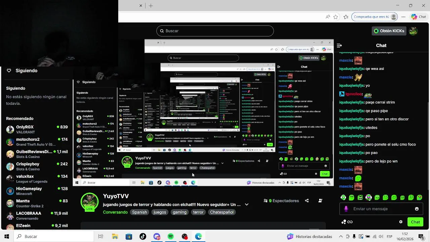Open HioGameplay recommended channel
The width and height of the screenshot is (430, 242).
click(37, 191)
